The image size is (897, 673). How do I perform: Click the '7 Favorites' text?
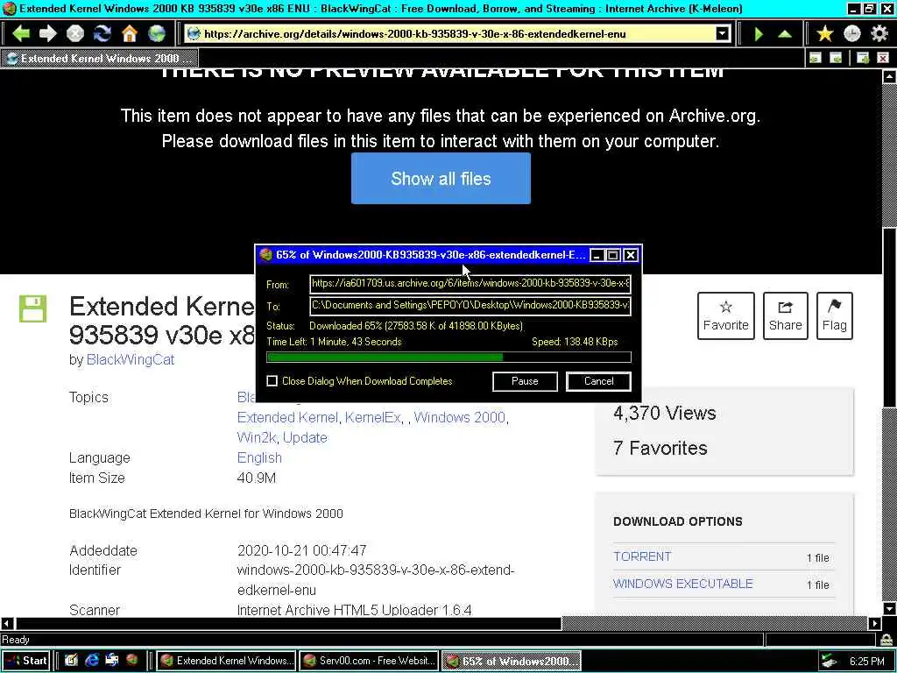[x=660, y=448]
